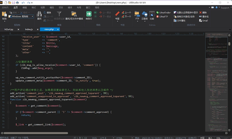232x139 pixels.
Task: Expand the cloud services arrow
Action: coord(145,21)
